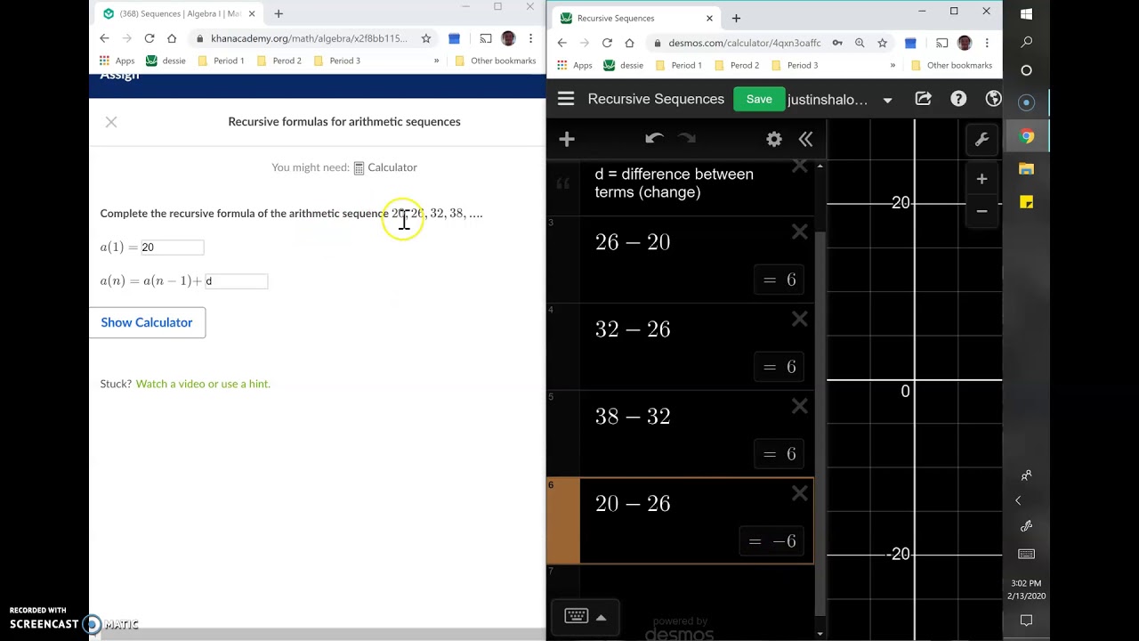Open a new tab in Khan window
This screenshot has height=641, width=1139.
(x=279, y=13)
